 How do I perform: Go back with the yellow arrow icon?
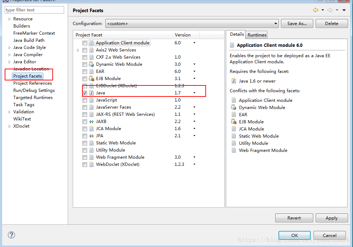pos(316,10)
